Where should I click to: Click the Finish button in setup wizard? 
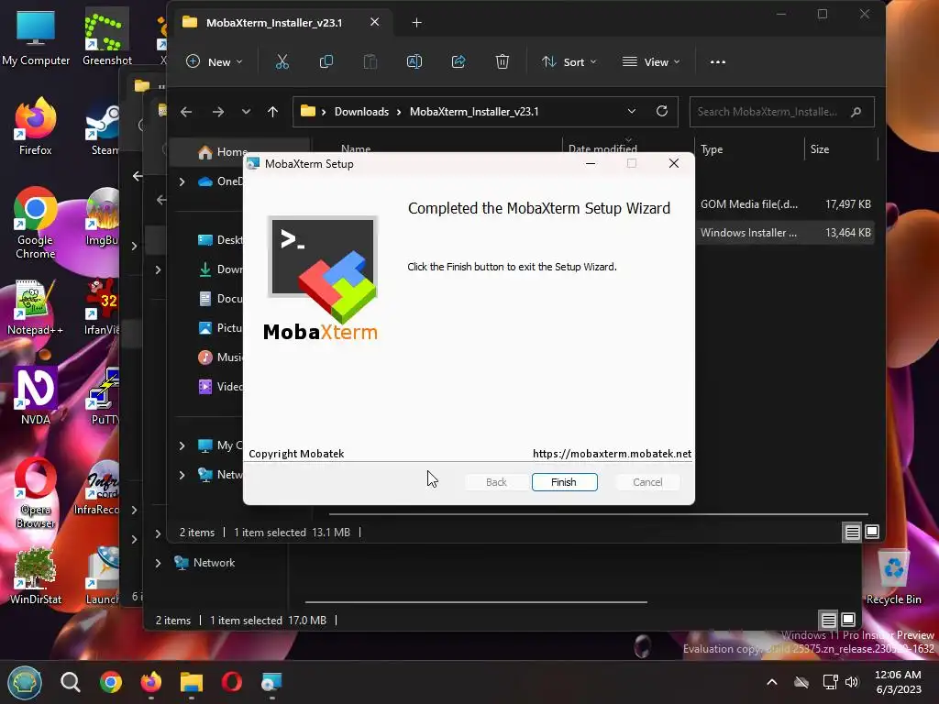click(x=564, y=482)
